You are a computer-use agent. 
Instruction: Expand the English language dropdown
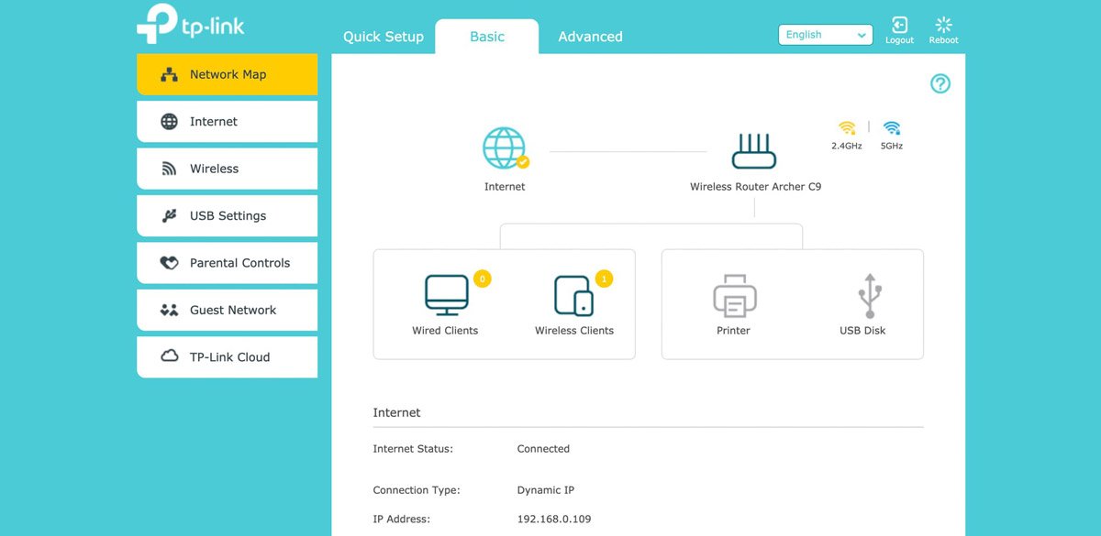[825, 35]
